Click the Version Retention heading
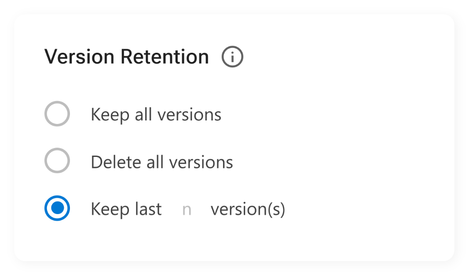473x280 pixels. point(127,56)
